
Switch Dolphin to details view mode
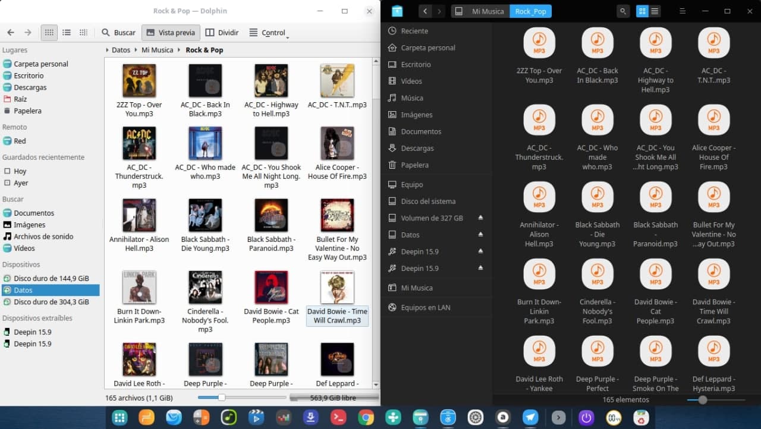click(83, 33)
